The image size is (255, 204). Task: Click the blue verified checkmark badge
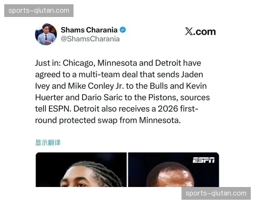pos(123,30)
